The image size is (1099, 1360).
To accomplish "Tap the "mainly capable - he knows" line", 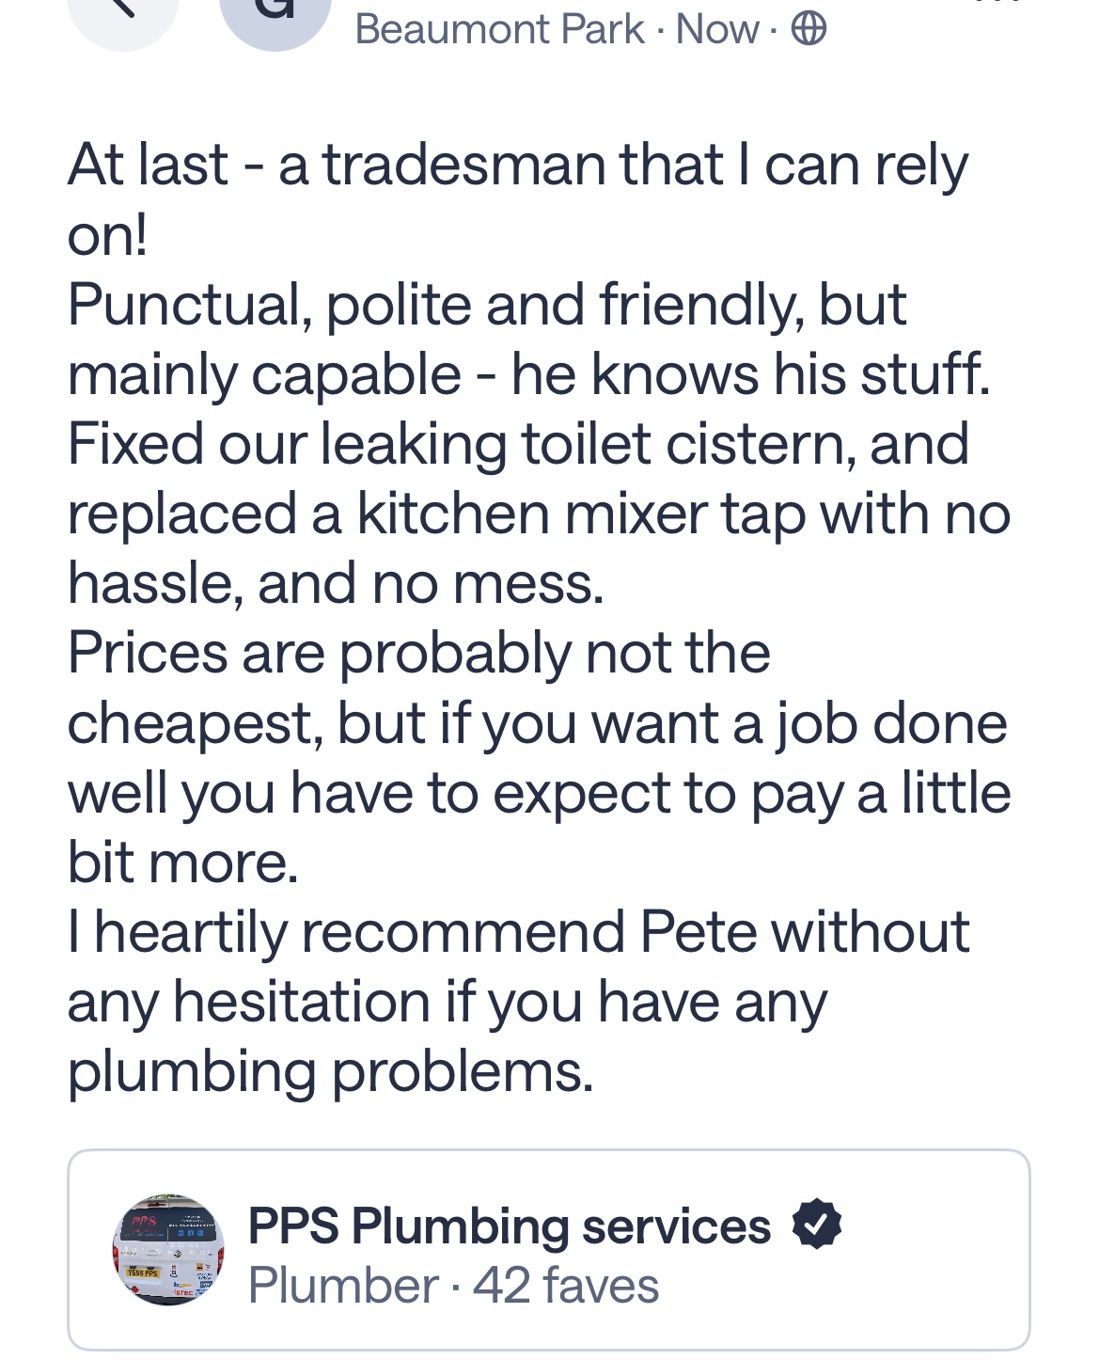I will pos(528,374).
